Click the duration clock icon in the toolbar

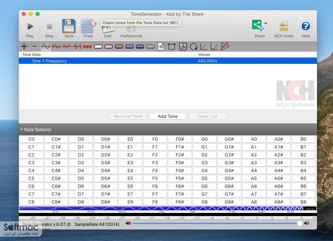pyautogui.click(x=183, y=46)
